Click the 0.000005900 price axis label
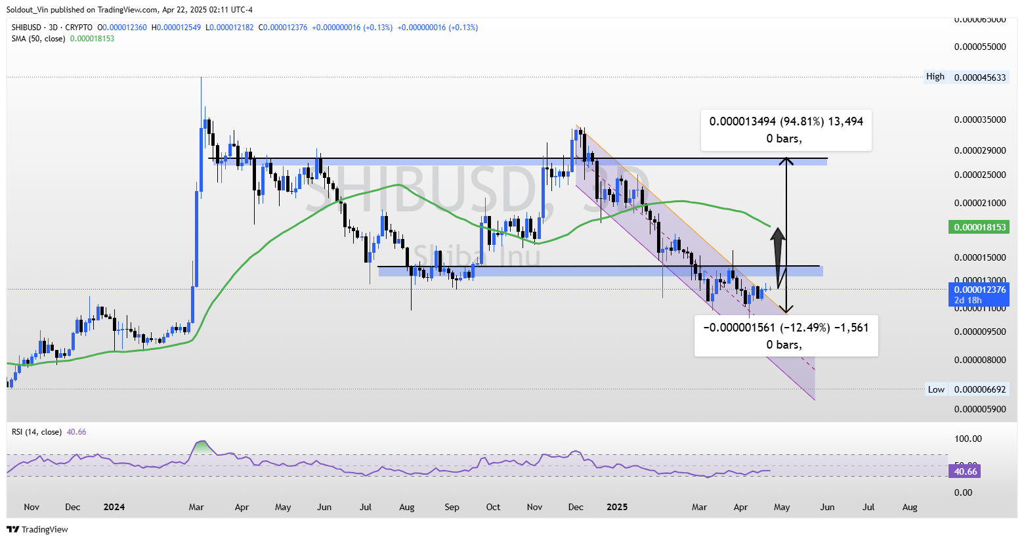 point(979,409)
